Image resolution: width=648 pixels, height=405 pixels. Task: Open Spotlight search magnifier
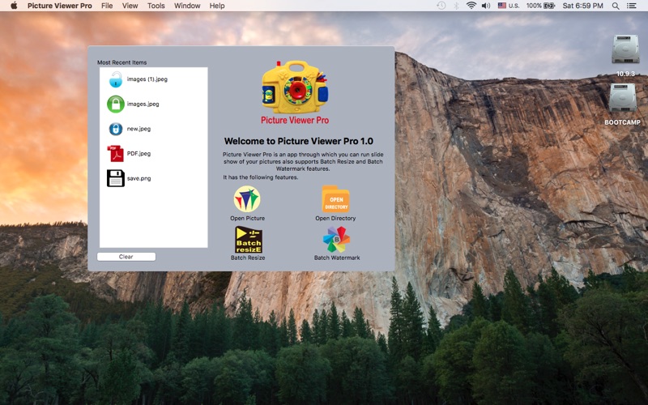[x=616, y=6]
